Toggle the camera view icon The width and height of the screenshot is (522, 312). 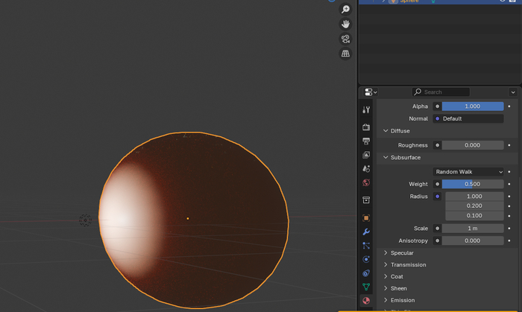point(345,39)
